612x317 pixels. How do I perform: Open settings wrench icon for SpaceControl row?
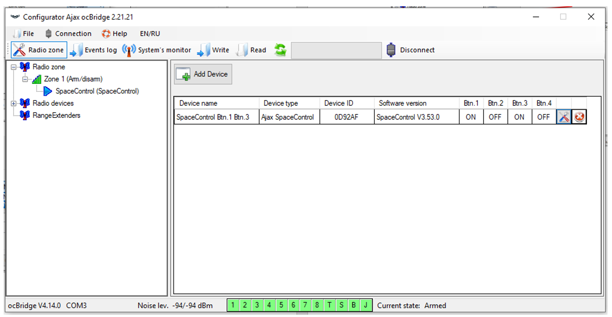pyautogui.click(x=564, y=117)
